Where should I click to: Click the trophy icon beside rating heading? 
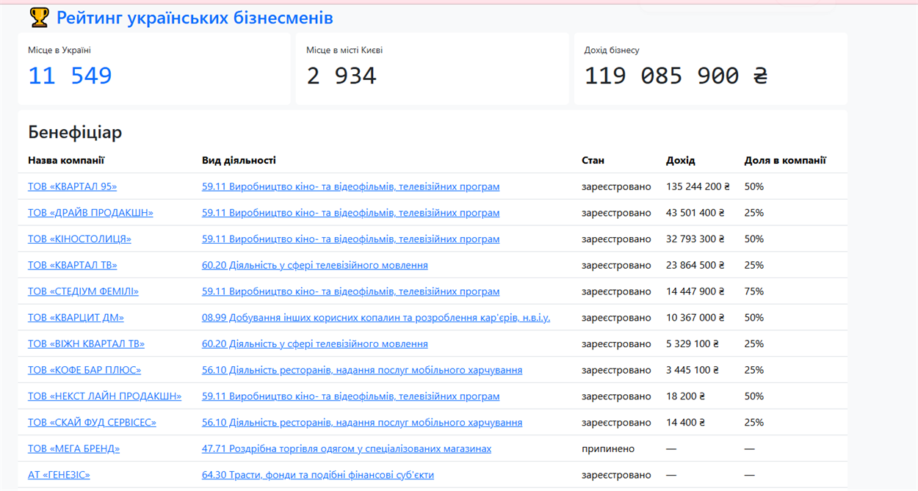(x=39, y=18)
